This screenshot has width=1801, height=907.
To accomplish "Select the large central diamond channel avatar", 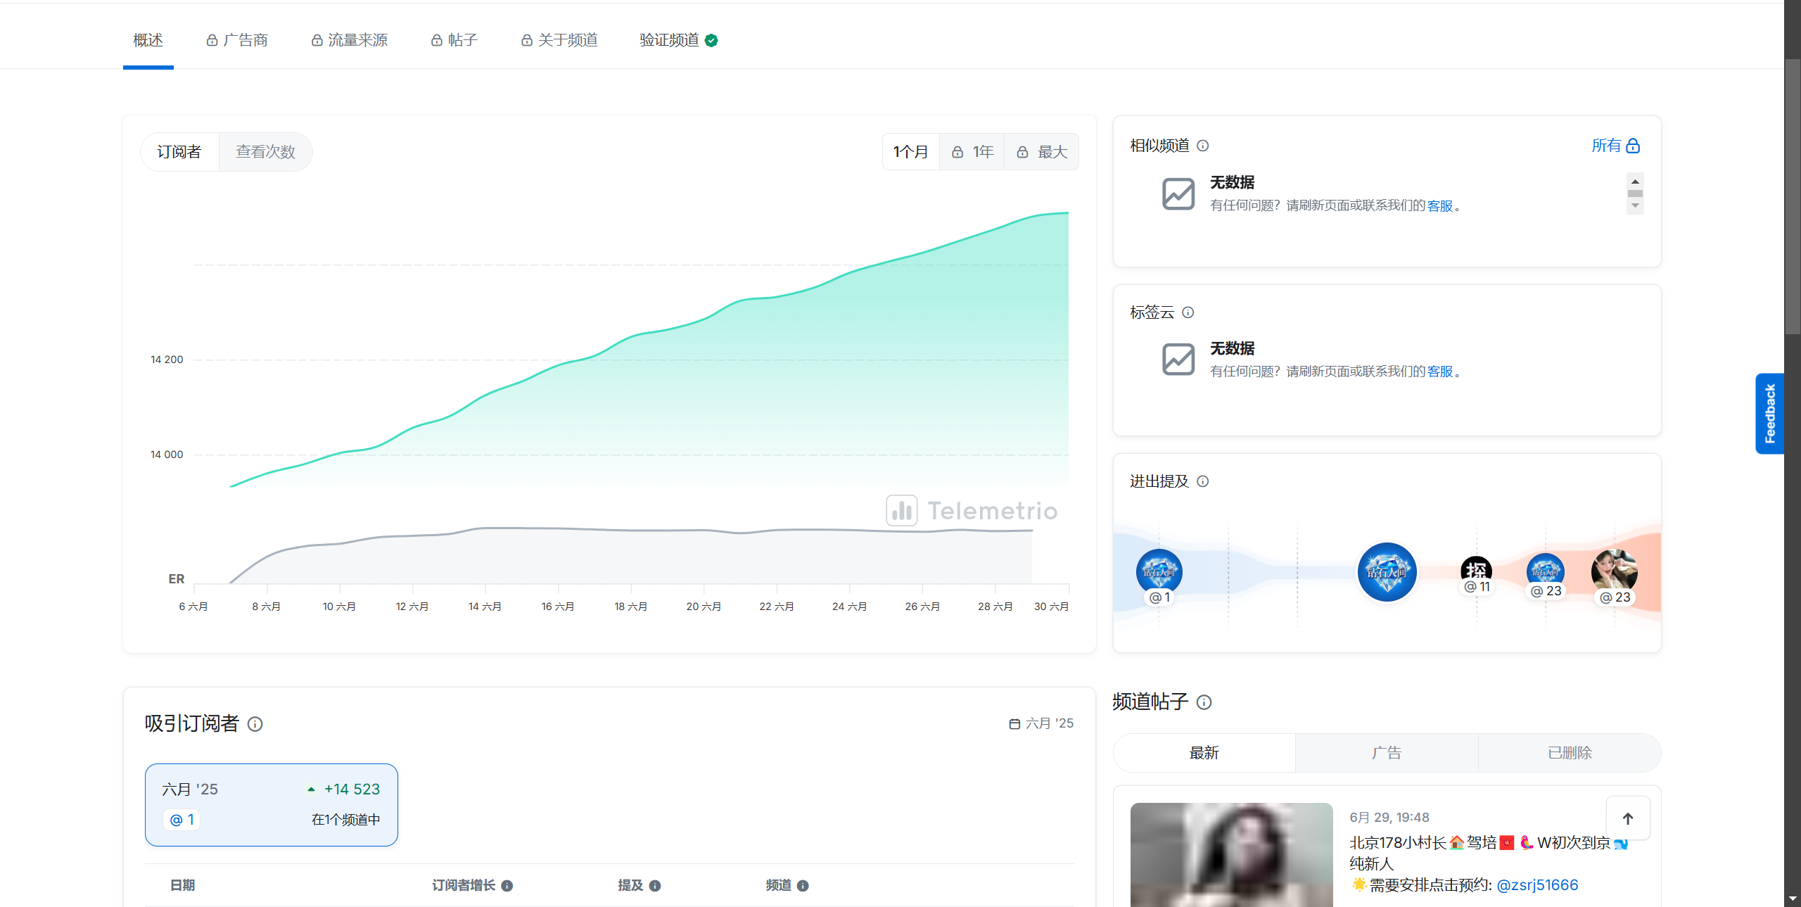I will coord(1387,572).
